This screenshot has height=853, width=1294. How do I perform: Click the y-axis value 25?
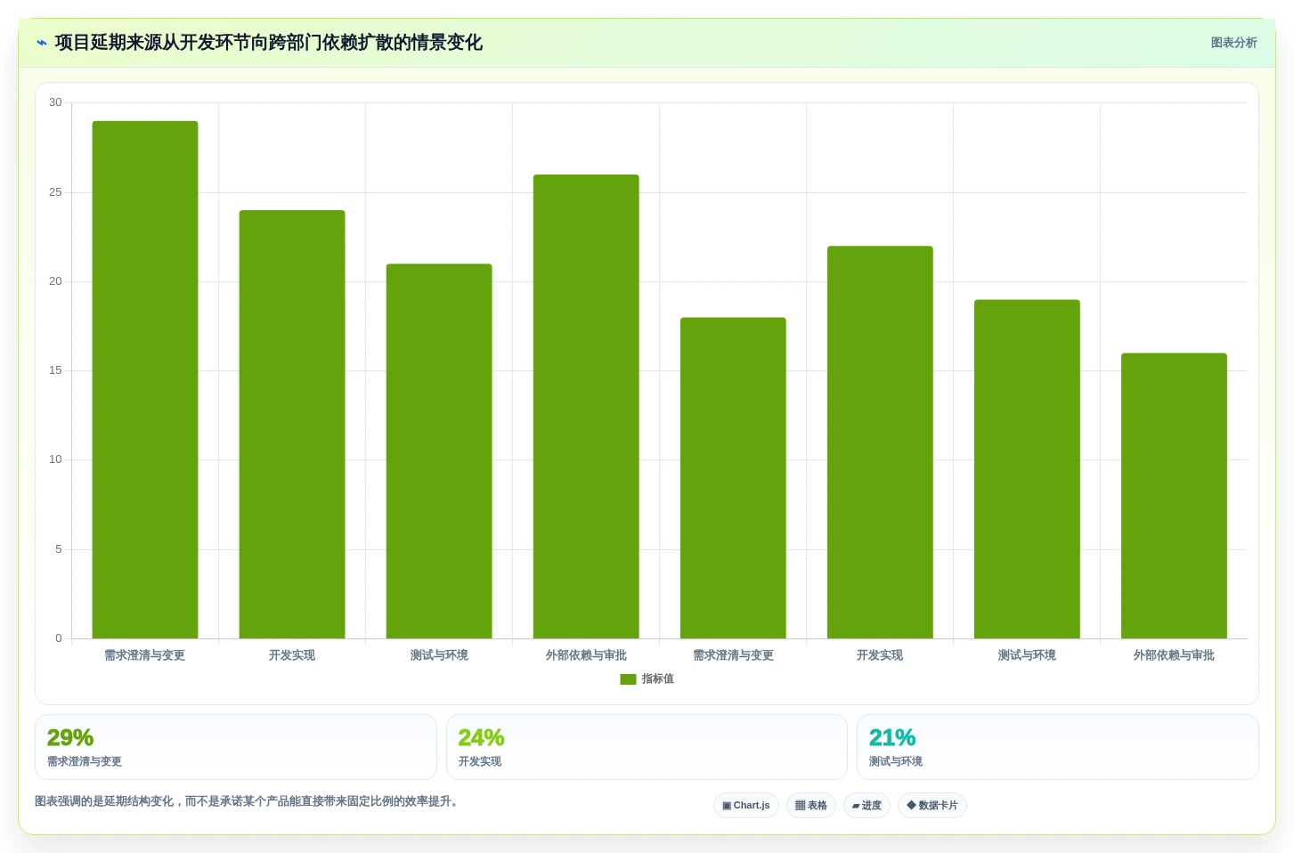pyautogui.click(x=55, y=192)
